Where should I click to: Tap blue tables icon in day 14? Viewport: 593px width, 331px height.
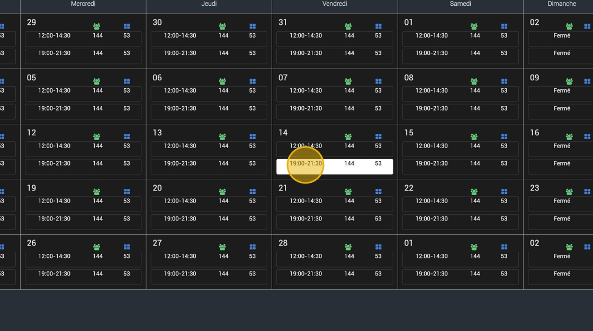point(378,136)
